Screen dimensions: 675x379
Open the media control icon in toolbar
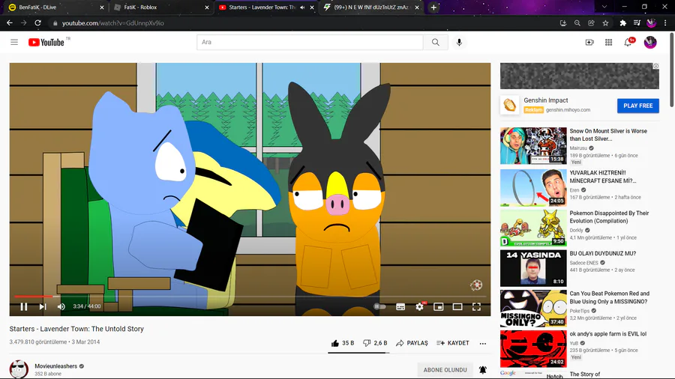point(637,23)
